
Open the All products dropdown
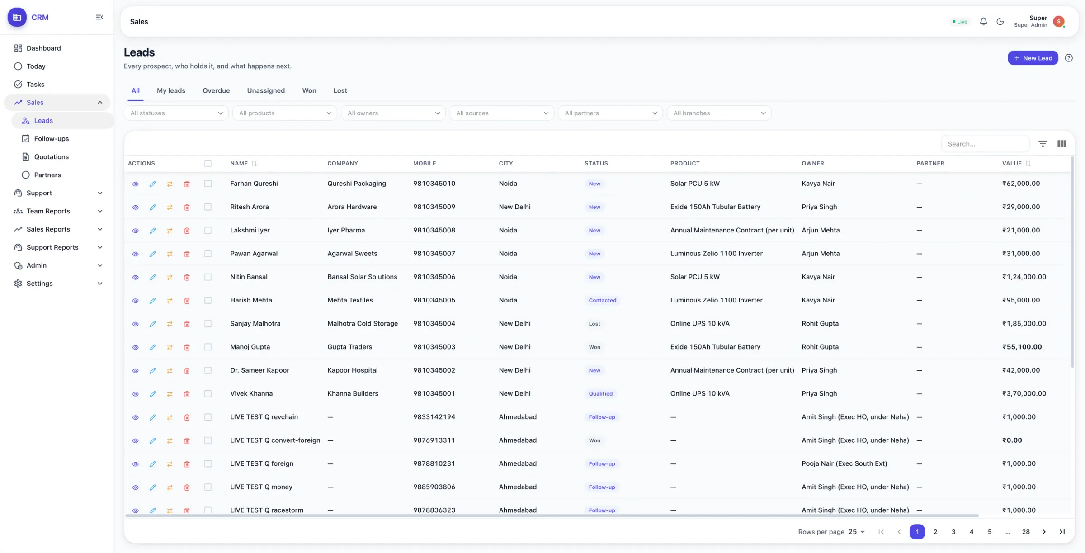coord(284,113)
